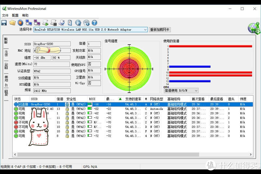Open the 文件 menu
Viewport: 261px width, 174px height.
pos(5,15)
